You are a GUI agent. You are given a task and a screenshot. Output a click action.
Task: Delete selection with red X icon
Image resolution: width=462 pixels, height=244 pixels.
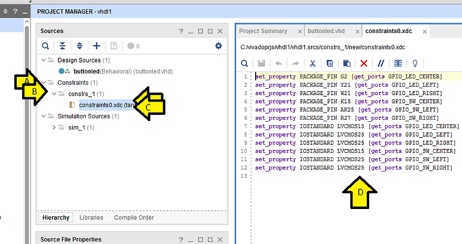[364, 63]
